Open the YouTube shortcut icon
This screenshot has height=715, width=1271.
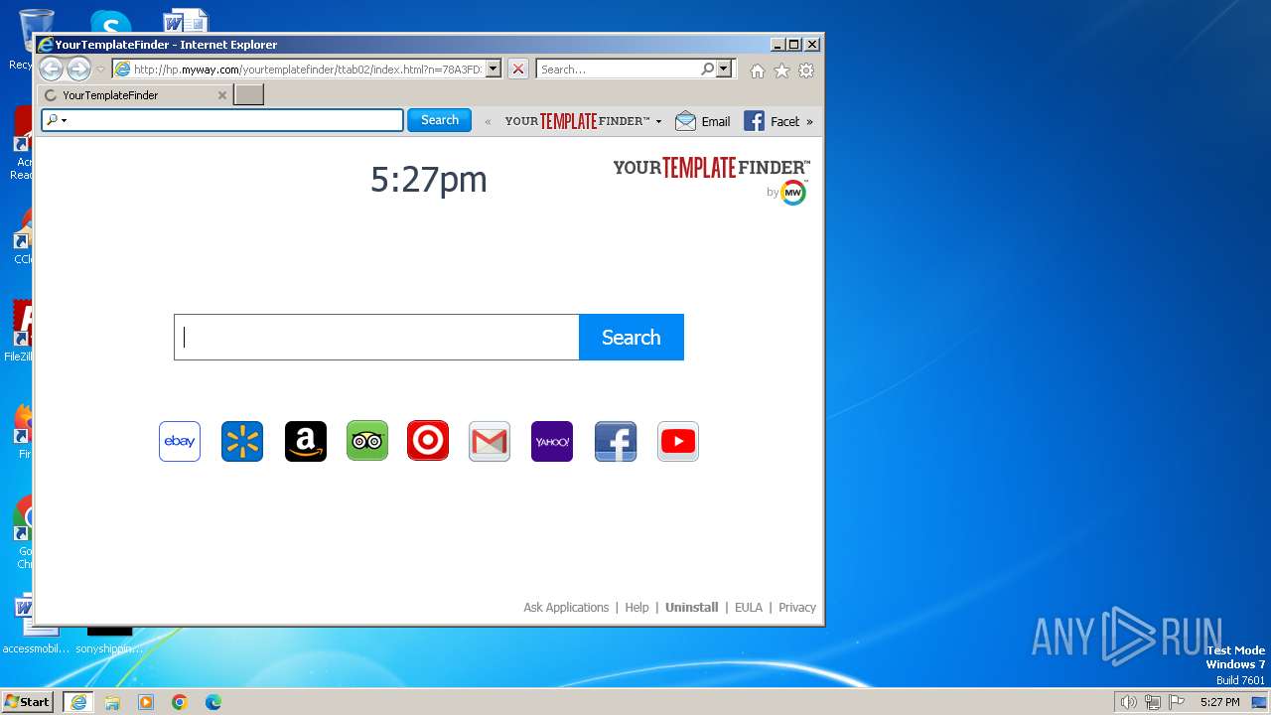point(678,441)
